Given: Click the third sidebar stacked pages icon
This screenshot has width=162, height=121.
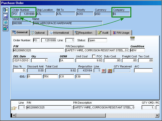Looking at the screenshot, I should pyautogui.click(x=6, y=22).
